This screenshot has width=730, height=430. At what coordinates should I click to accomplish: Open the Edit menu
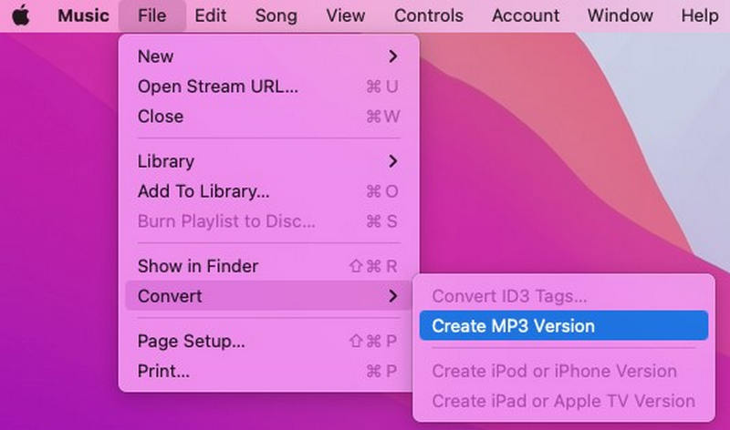(211, 15)
